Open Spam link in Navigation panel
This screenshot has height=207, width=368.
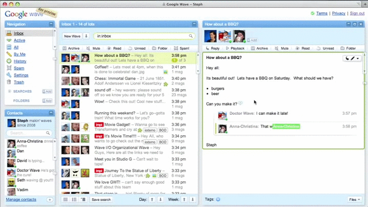[19, 68]
